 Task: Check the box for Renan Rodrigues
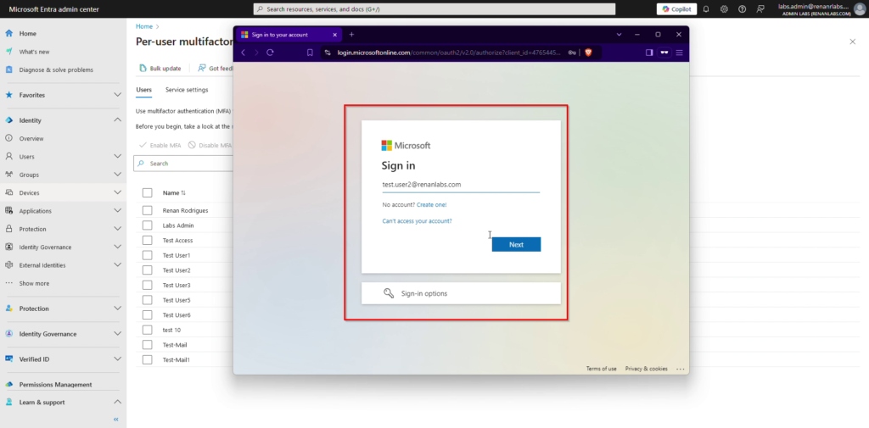click(147, 210)
